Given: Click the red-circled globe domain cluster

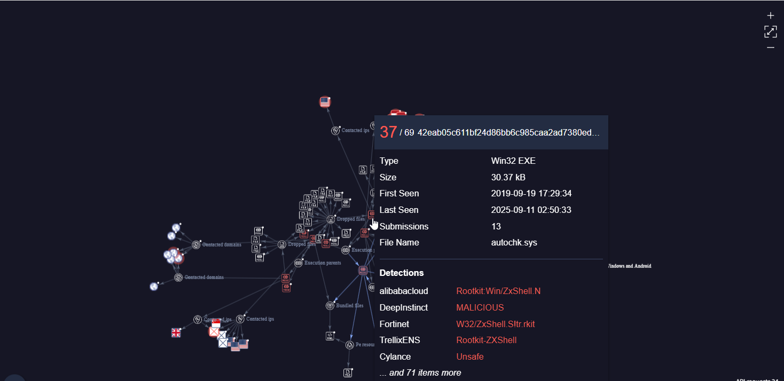Looking at the screenshot, I should pos(174,256).
